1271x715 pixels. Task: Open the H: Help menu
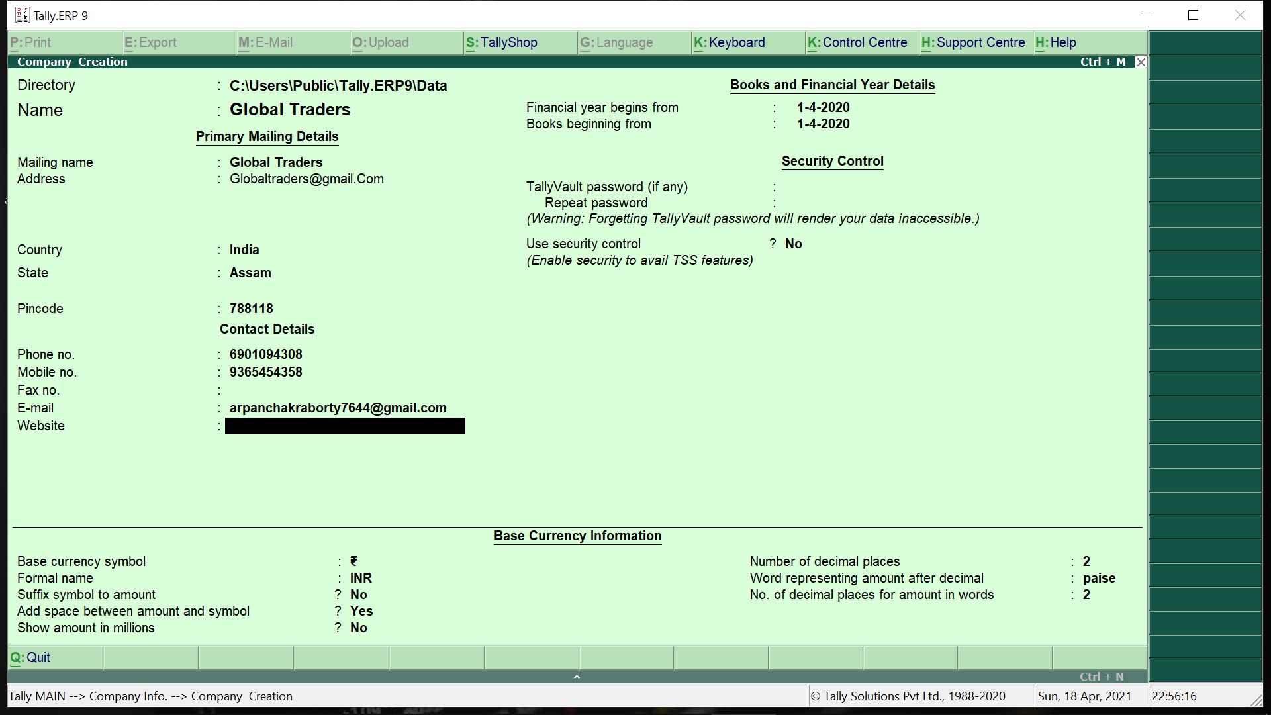point(1090,42)
